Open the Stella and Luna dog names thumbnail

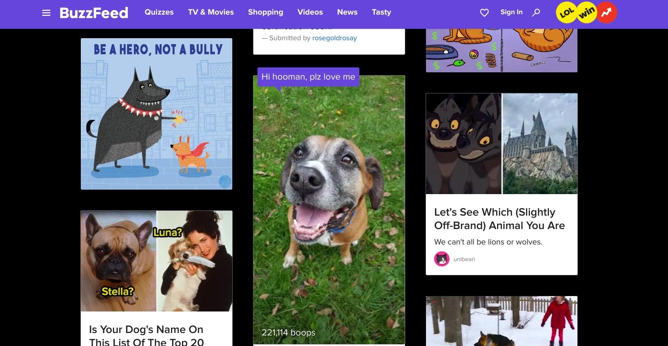156,261
